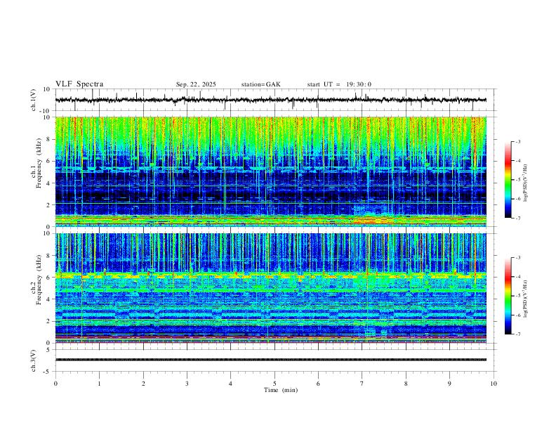Select the ch.2 "Frequency (kHz)" axis label
Viewport: 556px width, 430px height.
pyautogui.click(x=39, y=279)
